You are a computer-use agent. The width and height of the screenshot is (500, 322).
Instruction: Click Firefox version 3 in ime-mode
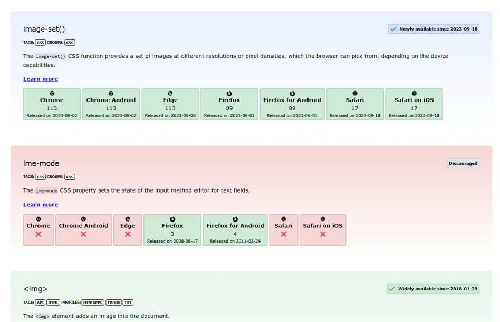(172, 234)
